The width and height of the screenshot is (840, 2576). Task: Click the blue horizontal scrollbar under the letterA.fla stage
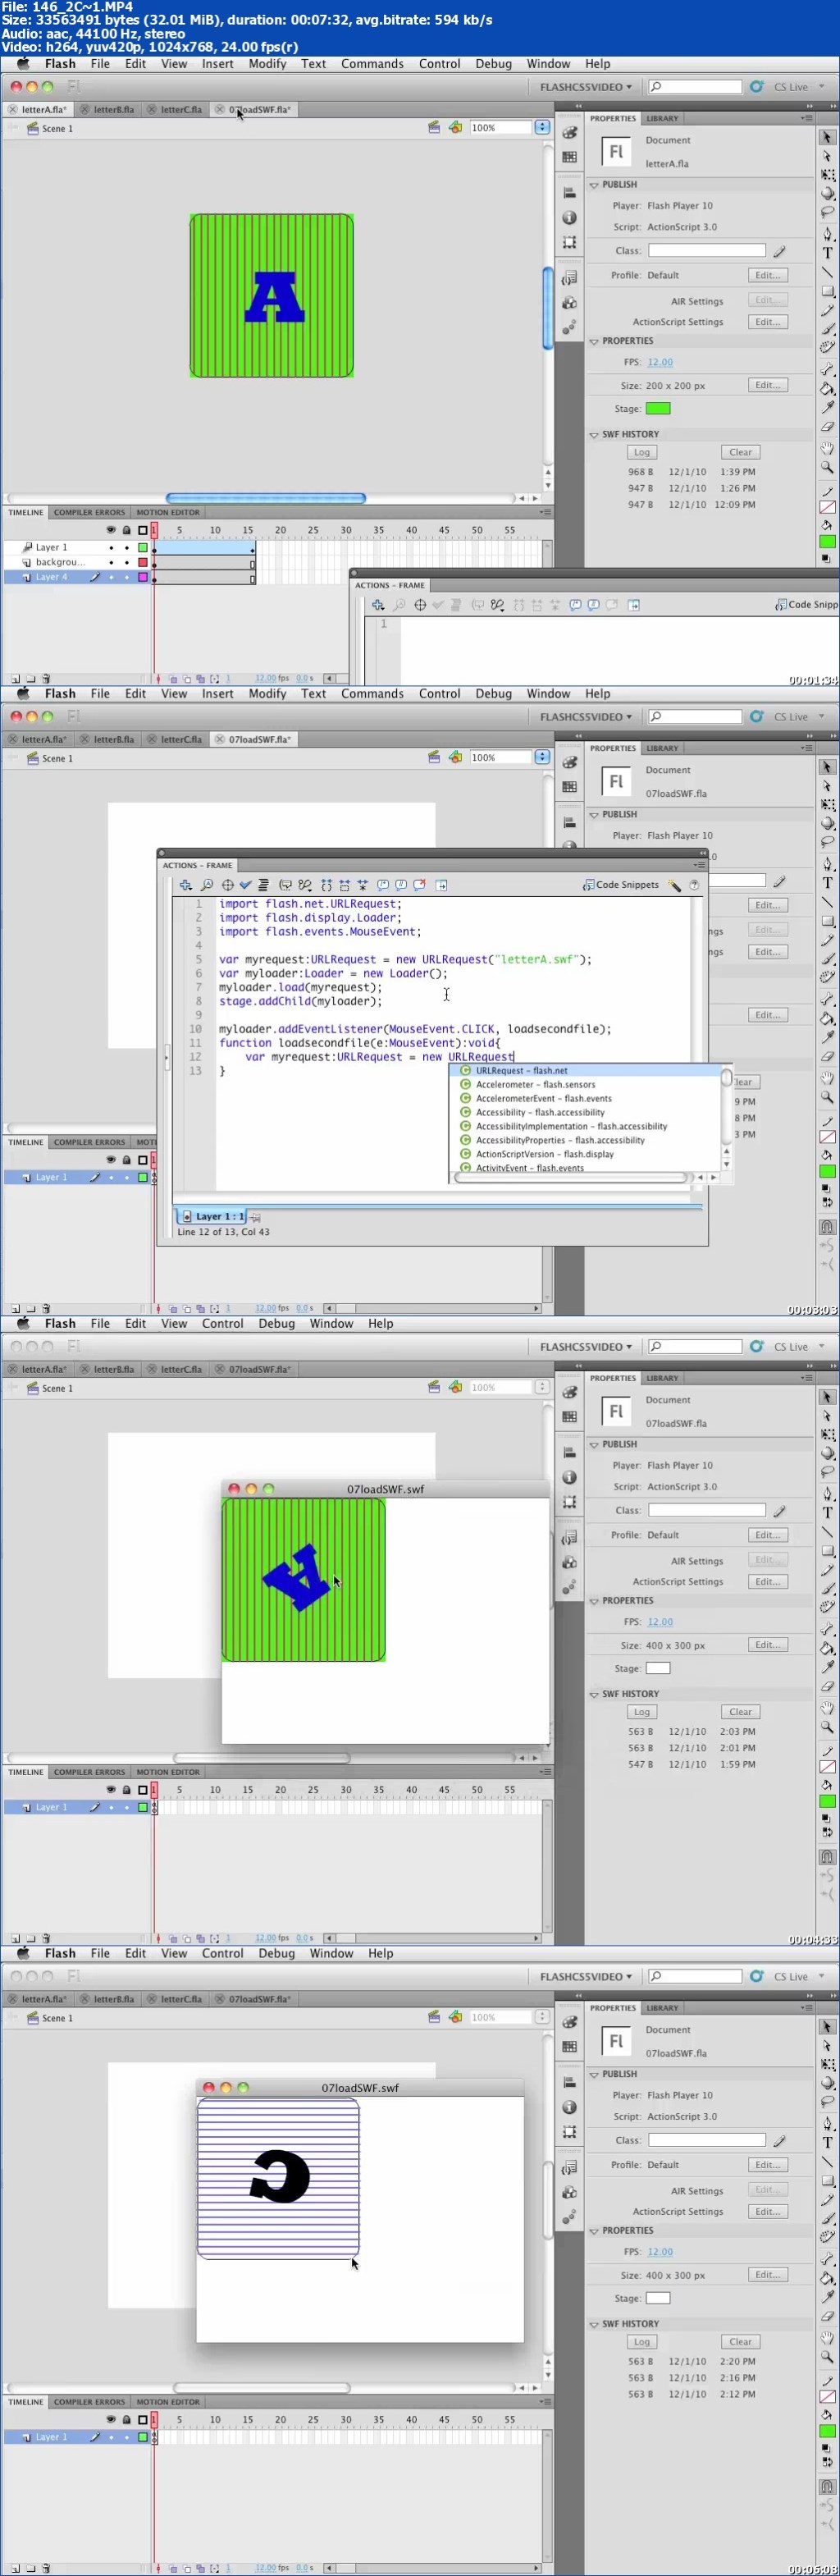pos(266,498)
